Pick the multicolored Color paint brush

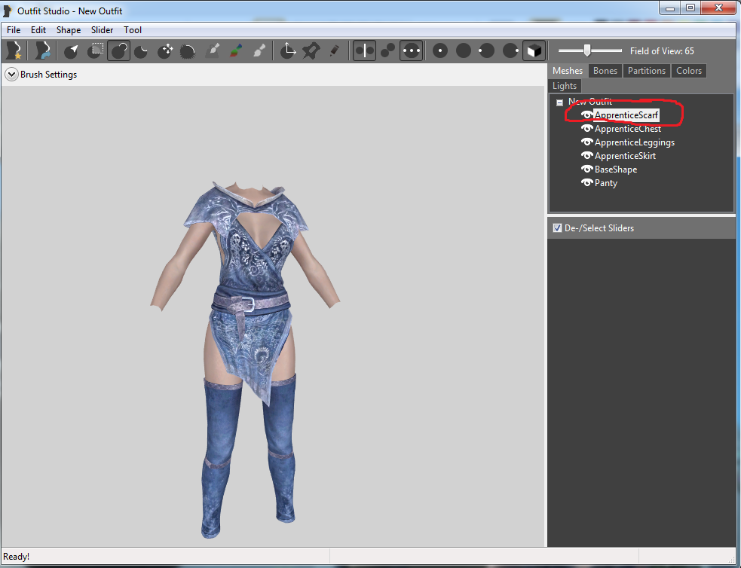pyautogui.click(x=236, y=50)
